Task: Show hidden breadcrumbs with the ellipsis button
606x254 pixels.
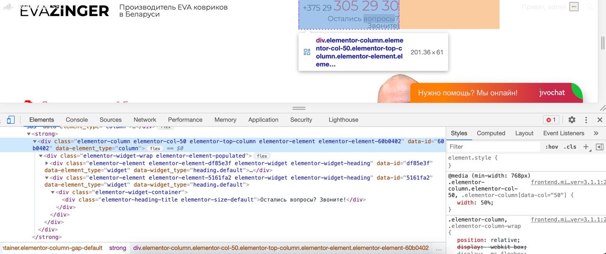Action: pyautogui.click(x=438, y=248)
